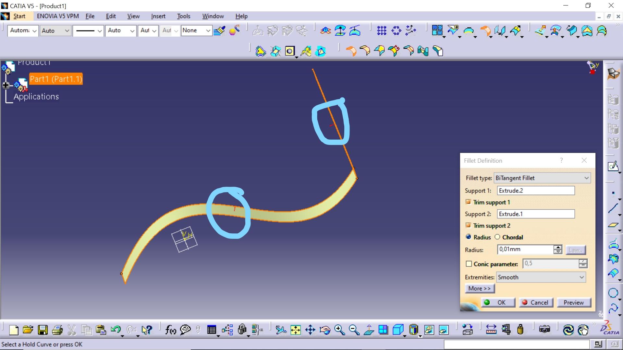Click the Capture camera icon

point(544,330)
